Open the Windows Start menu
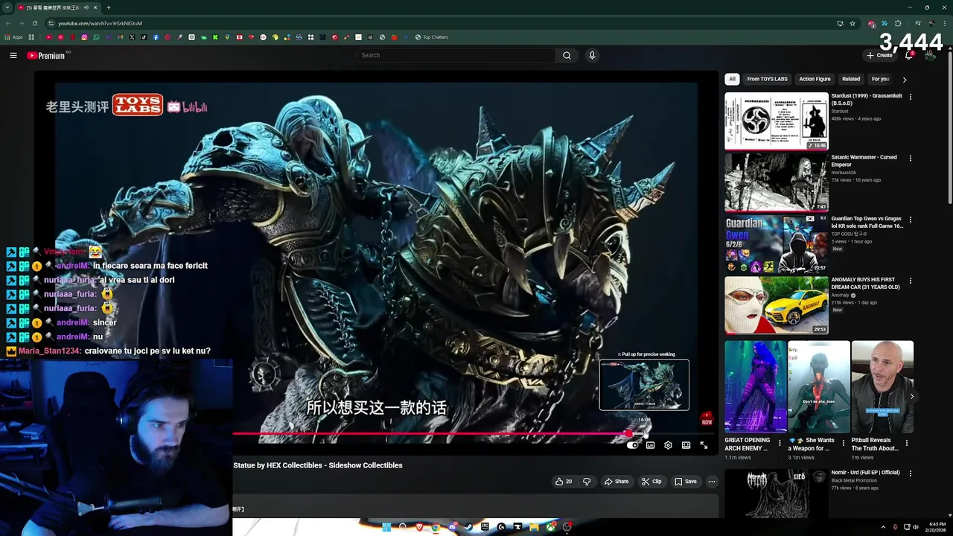Viewport: 953px width, 536px height. pos(386,527)
